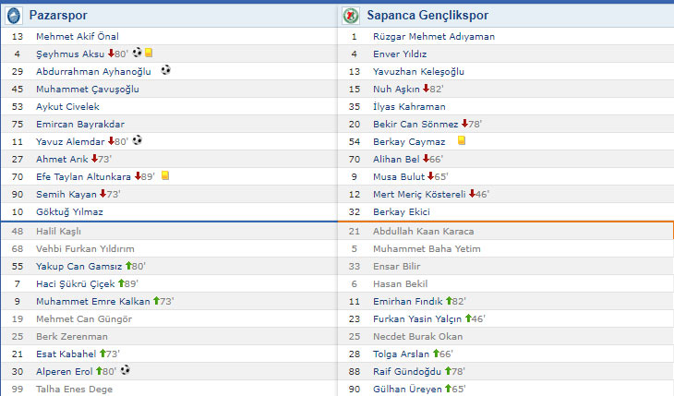View Furkan Yasin Yalçın's player details
The width and height of the screenshot is (674, 396).
pyautogui.click(x=416, y=318)
